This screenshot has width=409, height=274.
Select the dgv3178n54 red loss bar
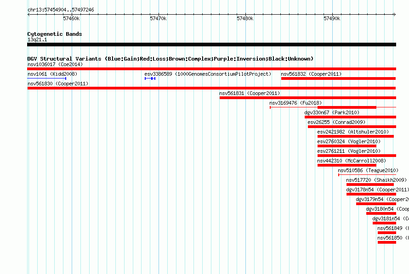371,194
